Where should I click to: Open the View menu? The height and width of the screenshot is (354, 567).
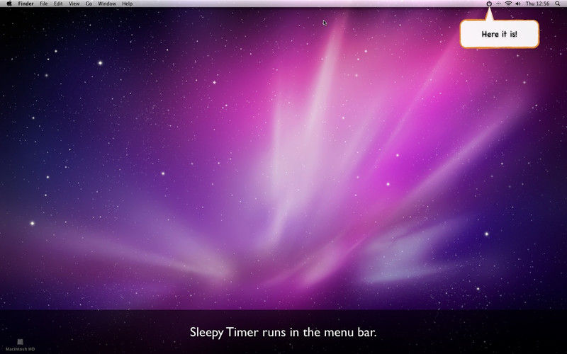[x=74, y=4]
